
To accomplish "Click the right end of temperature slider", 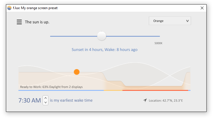I will click(x=159, y=36).
